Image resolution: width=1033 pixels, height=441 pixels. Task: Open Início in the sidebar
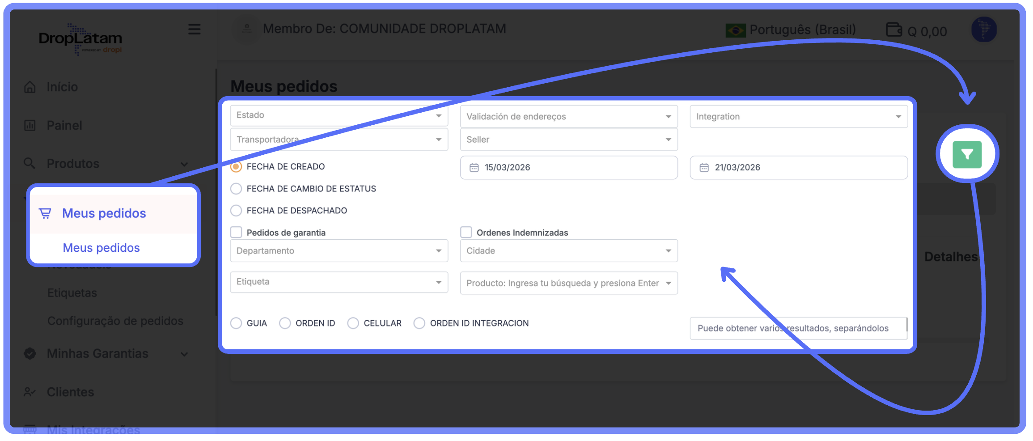coord(62,87)
